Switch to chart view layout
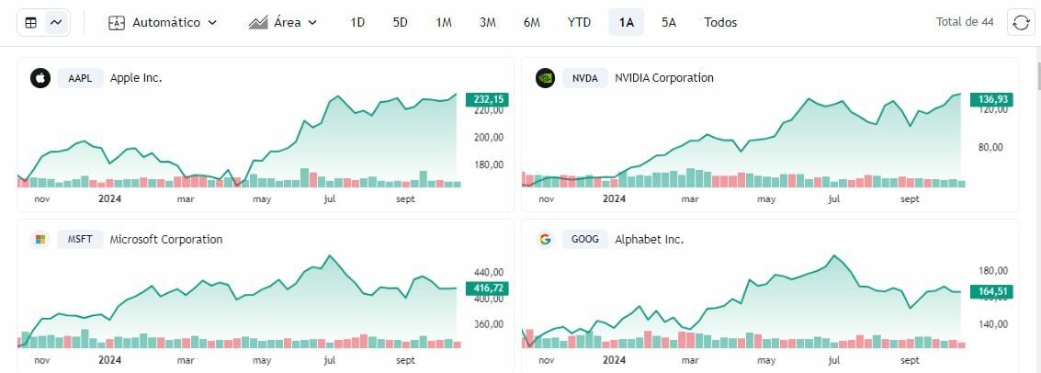 (57, 23)
